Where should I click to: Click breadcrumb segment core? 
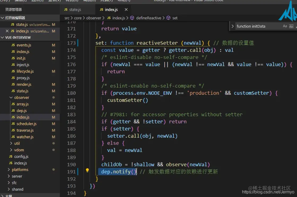(x=78, y=18)
